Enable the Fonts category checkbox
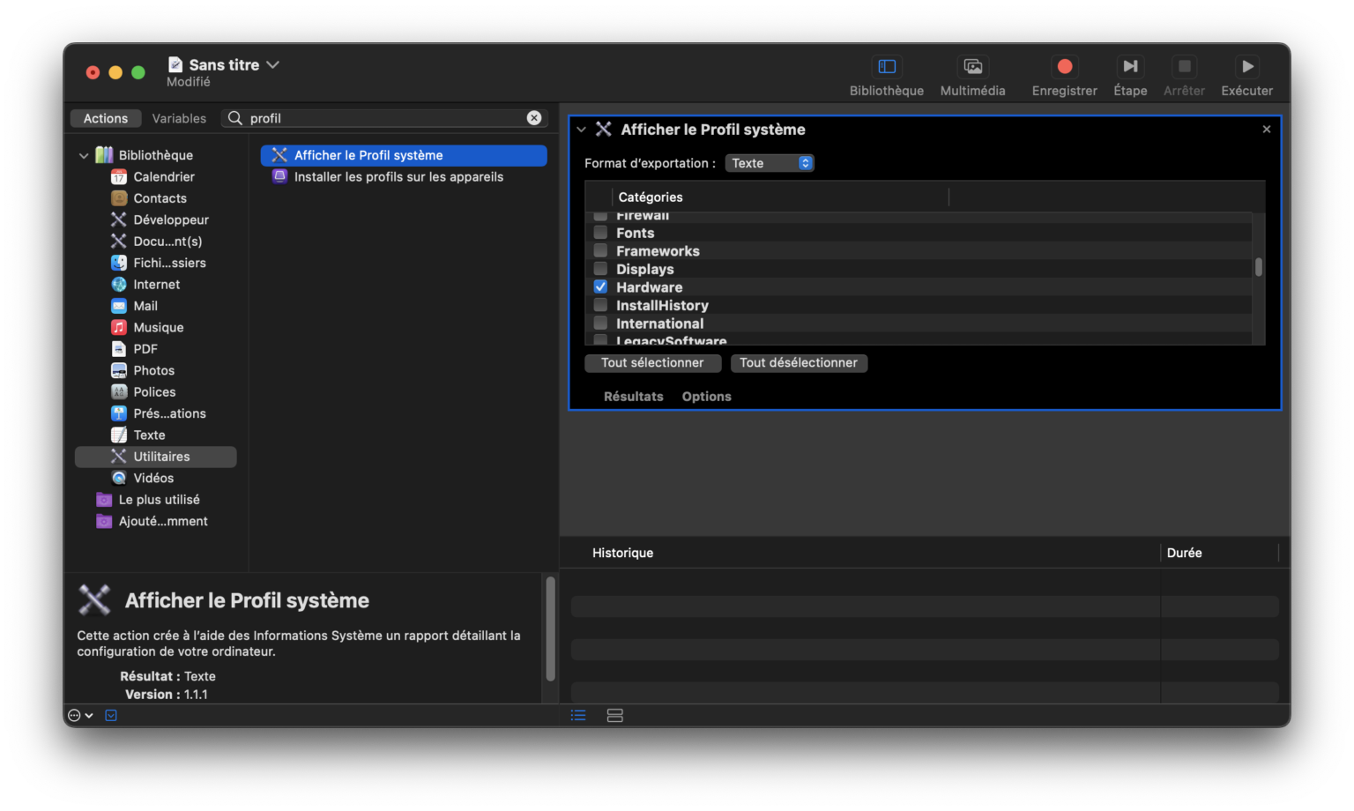Screen dimensions: 1354x811 click(x=600, y=233)
